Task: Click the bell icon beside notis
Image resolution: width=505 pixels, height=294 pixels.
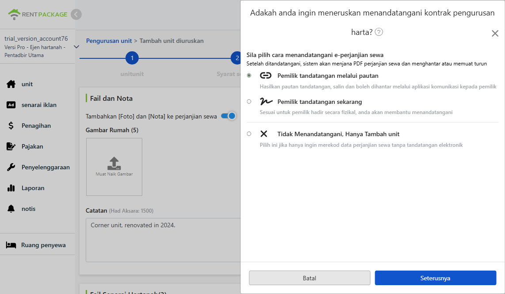Action: tap(11, 209)
